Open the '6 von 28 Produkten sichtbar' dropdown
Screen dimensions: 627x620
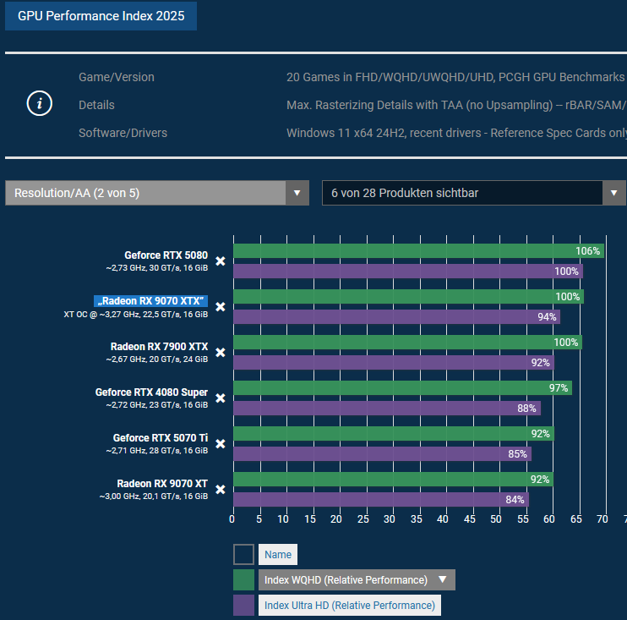(474, 193)
